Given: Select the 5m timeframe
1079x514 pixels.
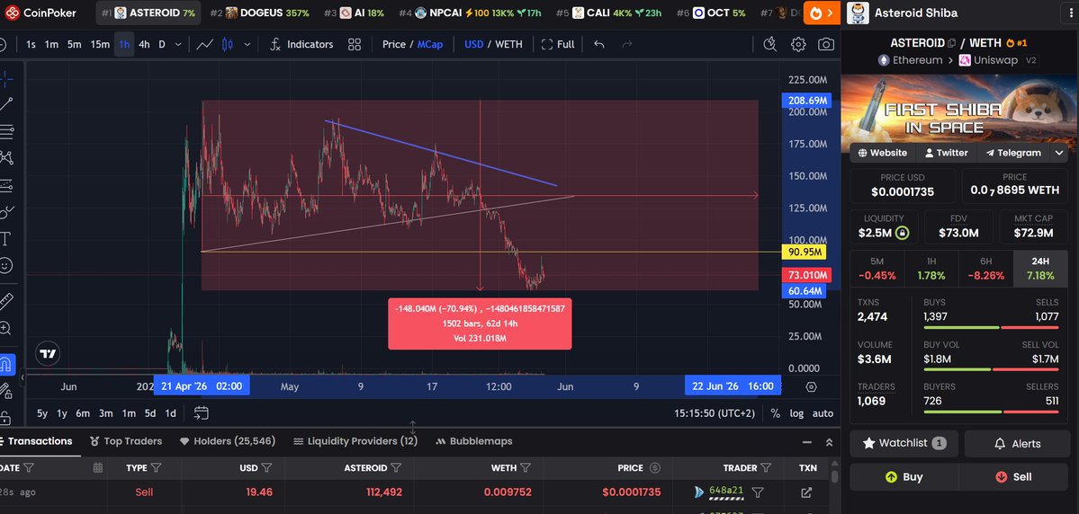Looking at the screenshot, I should tap(75, 44).
